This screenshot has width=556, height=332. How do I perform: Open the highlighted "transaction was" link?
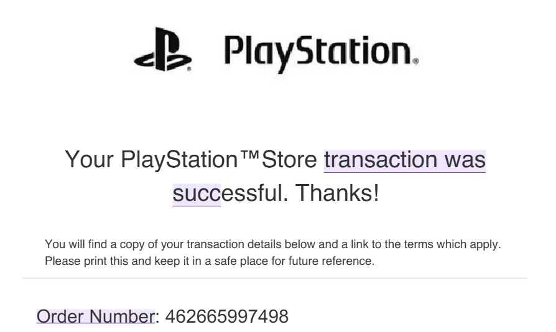[x=405, y=160]
